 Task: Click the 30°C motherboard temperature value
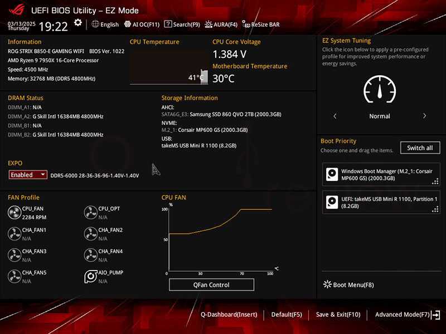click(x=224, y=78)
